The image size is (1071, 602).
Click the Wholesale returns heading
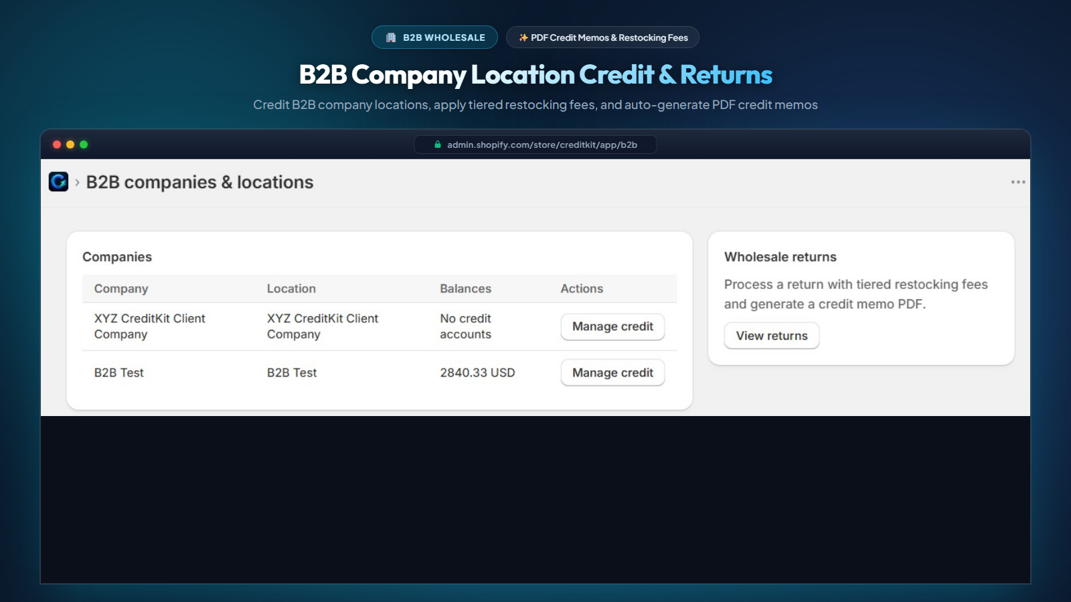(x=780, y=257)
